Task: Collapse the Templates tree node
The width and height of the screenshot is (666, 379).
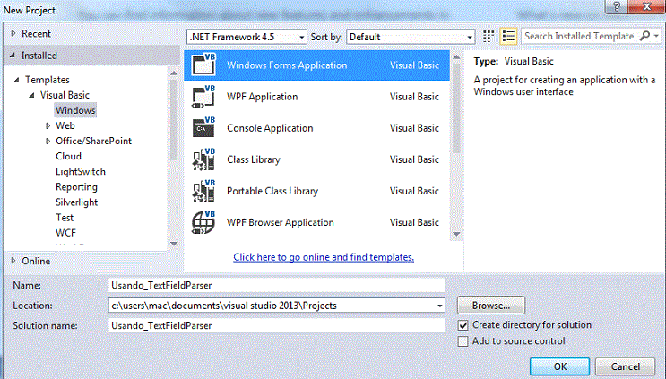Action: [x=16, y=80]
